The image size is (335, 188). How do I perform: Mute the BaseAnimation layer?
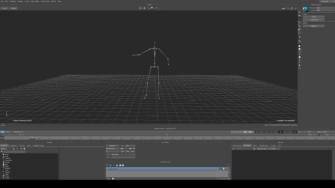226,169
